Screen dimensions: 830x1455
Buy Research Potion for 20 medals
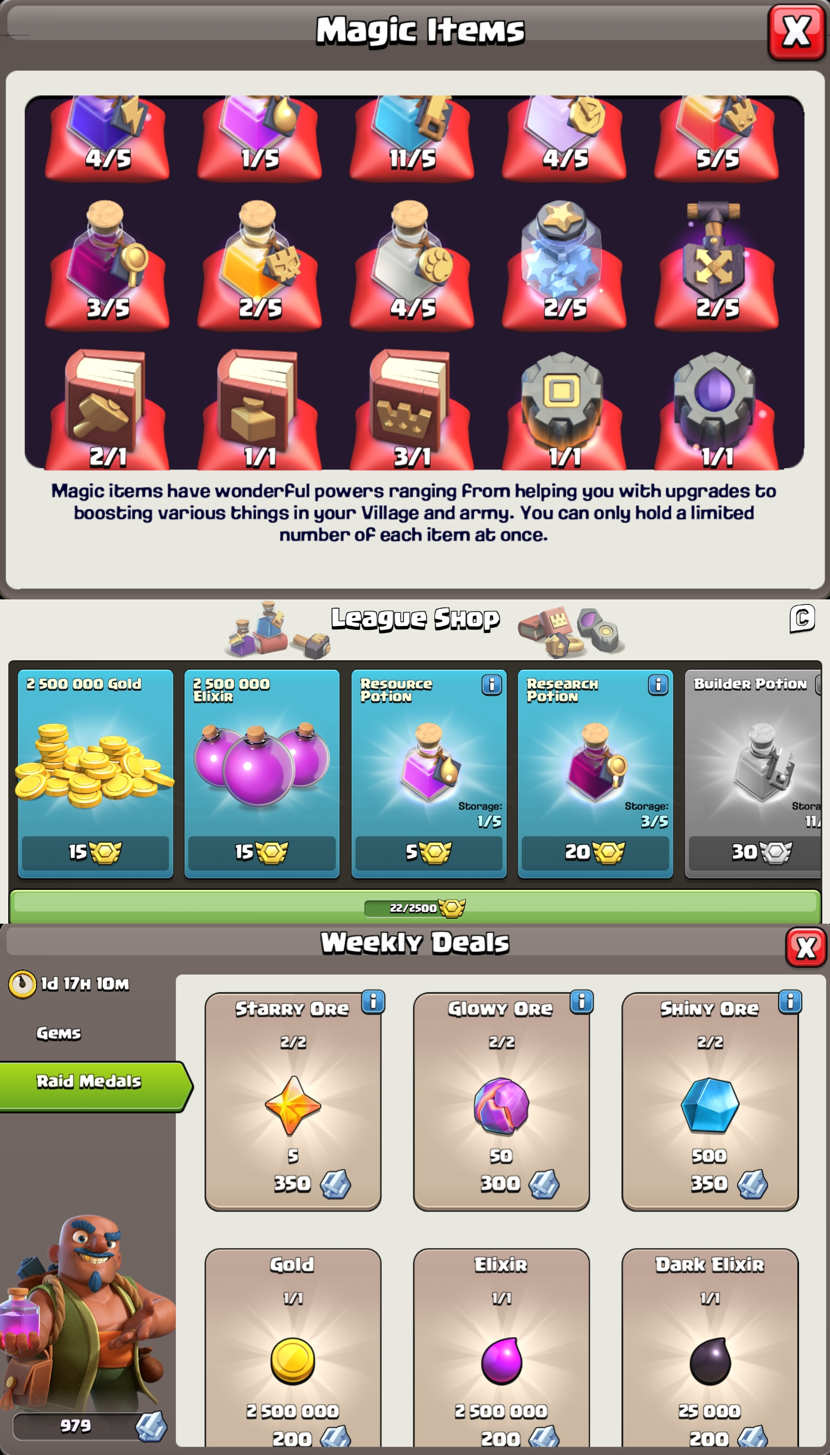tap(595, 774)
